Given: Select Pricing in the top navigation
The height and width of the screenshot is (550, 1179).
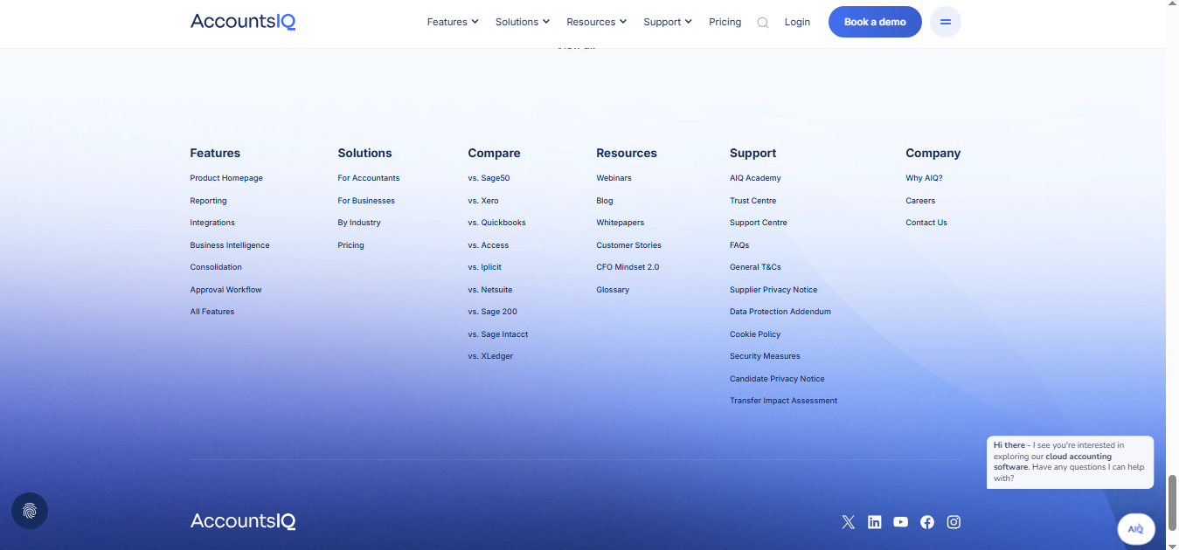Looking at the screenshot, I should tap(725, 22).
